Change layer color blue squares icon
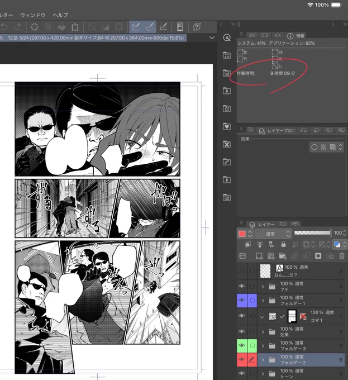The height and width of the screenshot is (380, 348). pos(337,244)
